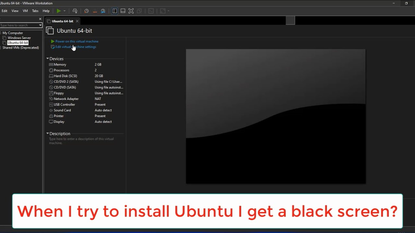Select Ubuntu 64-bit in the library tree

18,43
